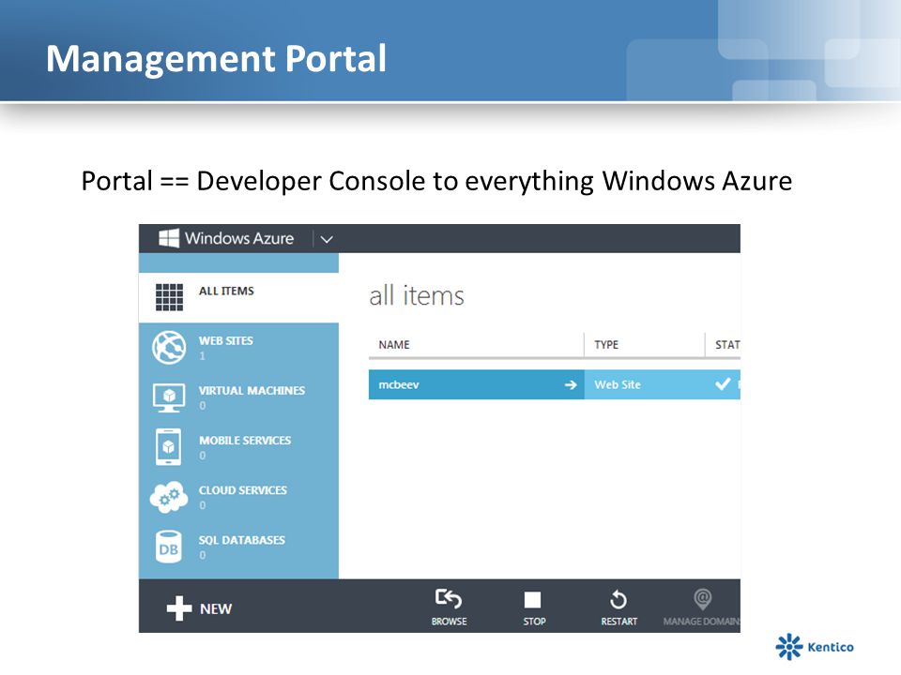Click the Kentico wordmark text
Image resolution: width=901 pixels, height=675 pixels.
(x=831, y=647)
